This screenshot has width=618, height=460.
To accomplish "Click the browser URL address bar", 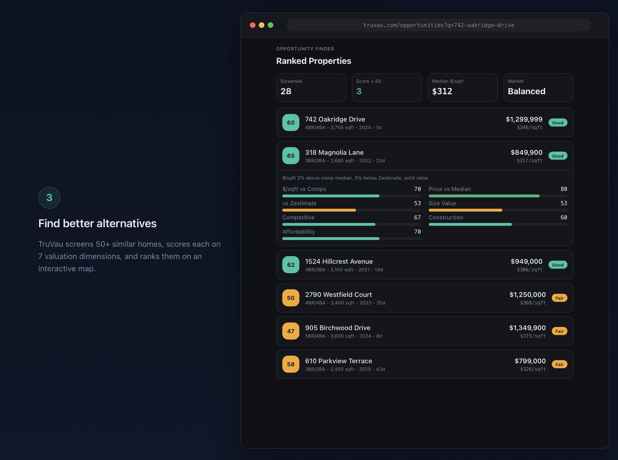I will pos(439,25).
